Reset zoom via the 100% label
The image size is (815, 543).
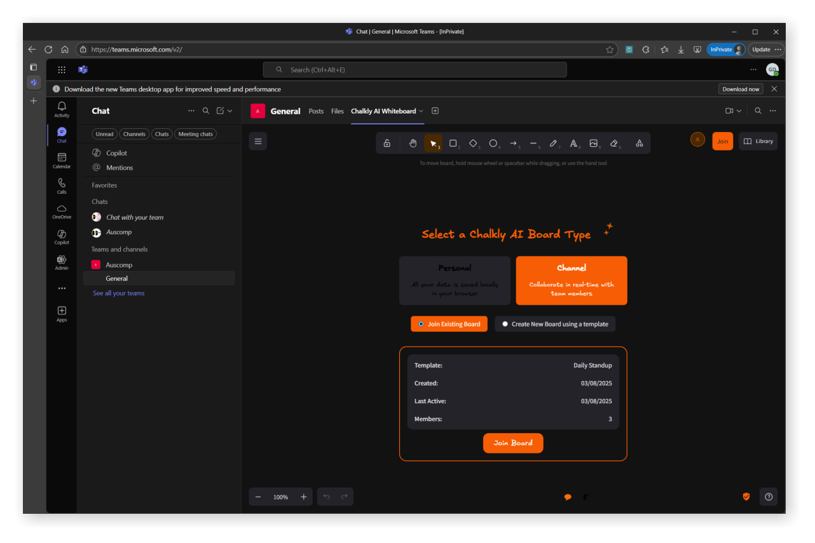click(x=280, y=497)
